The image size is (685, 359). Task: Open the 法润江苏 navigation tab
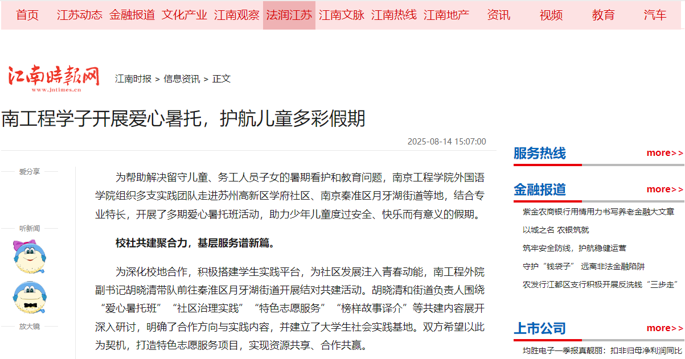tap(289, 15)
